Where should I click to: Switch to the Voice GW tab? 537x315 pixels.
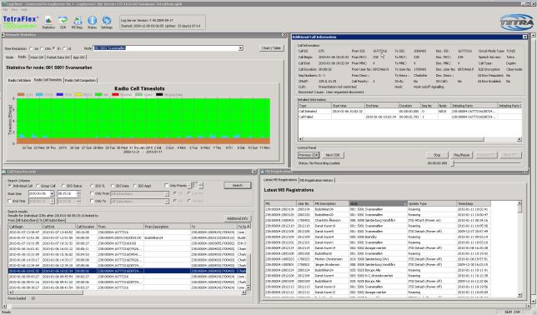(x=37, y=57)
